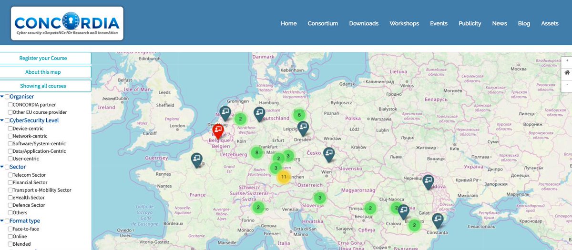
Task: Select the course pin at Constanța
Action: point(438,220)
